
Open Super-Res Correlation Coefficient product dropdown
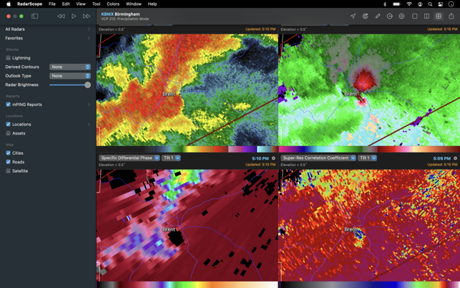coord(318,158)
